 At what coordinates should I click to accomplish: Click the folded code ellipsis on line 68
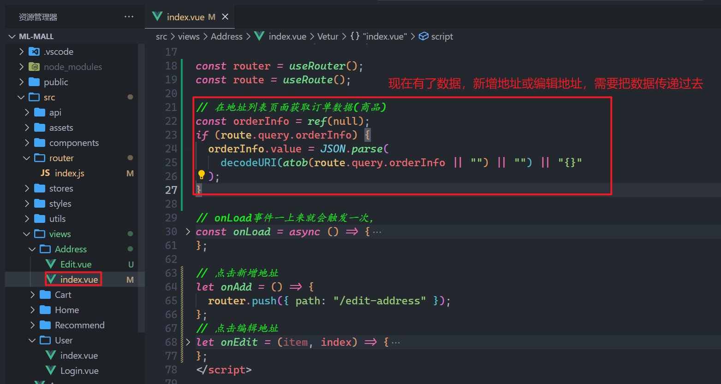tap(396, 343)
